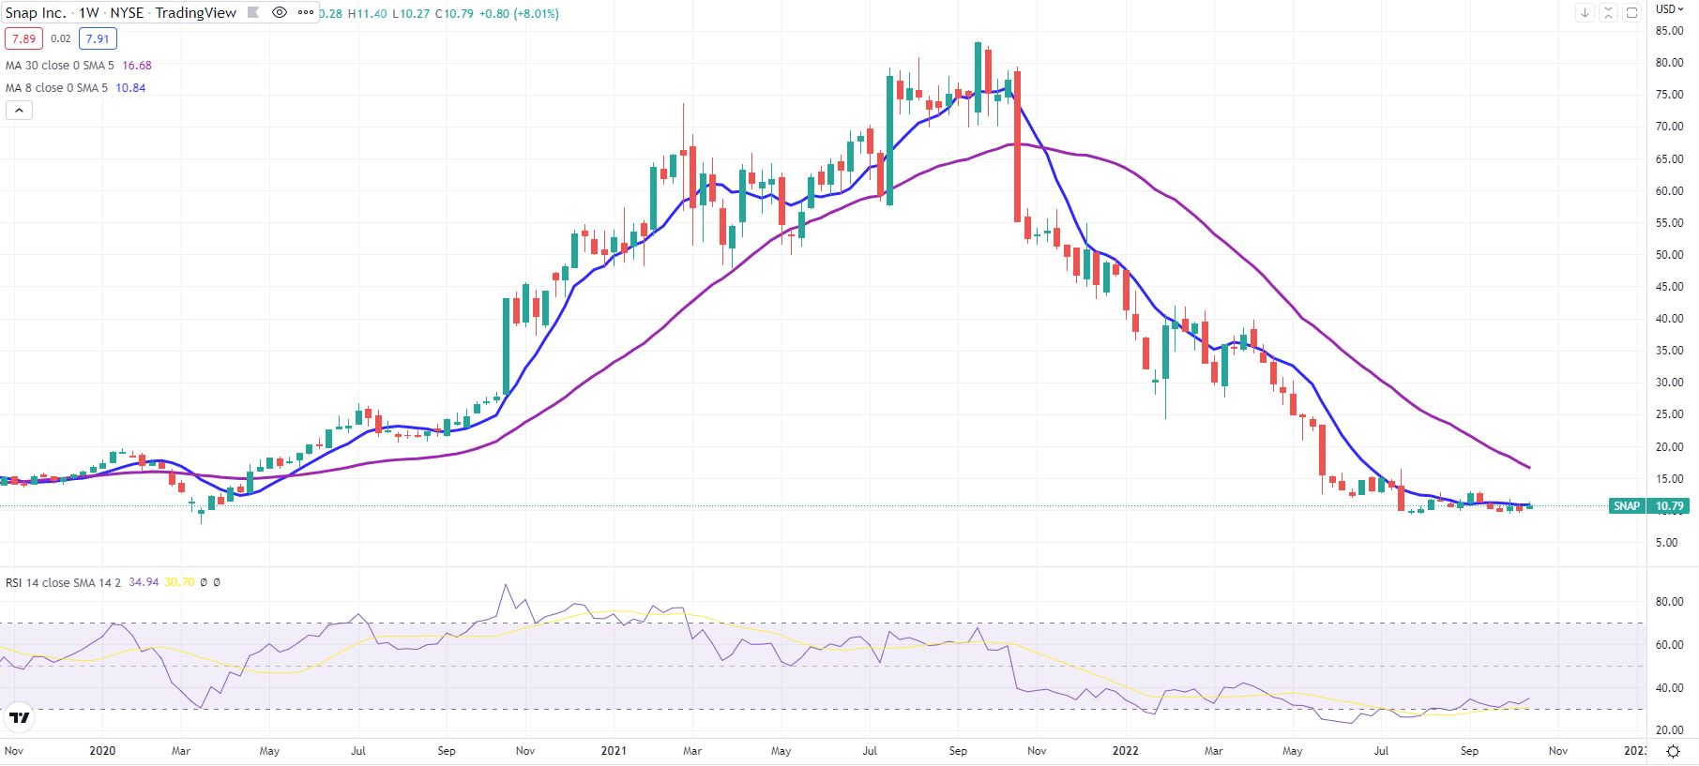Click the blue 7.91 buy price button
1699x766 pixels.
(x=98, y=38)
